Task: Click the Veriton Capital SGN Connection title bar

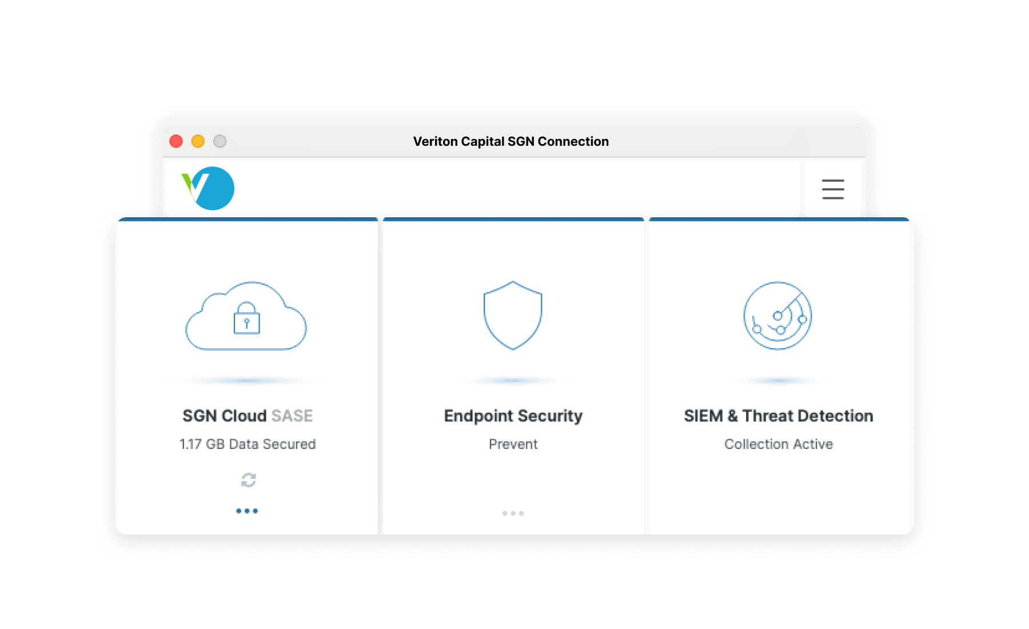Action: [x=510, y=141]
